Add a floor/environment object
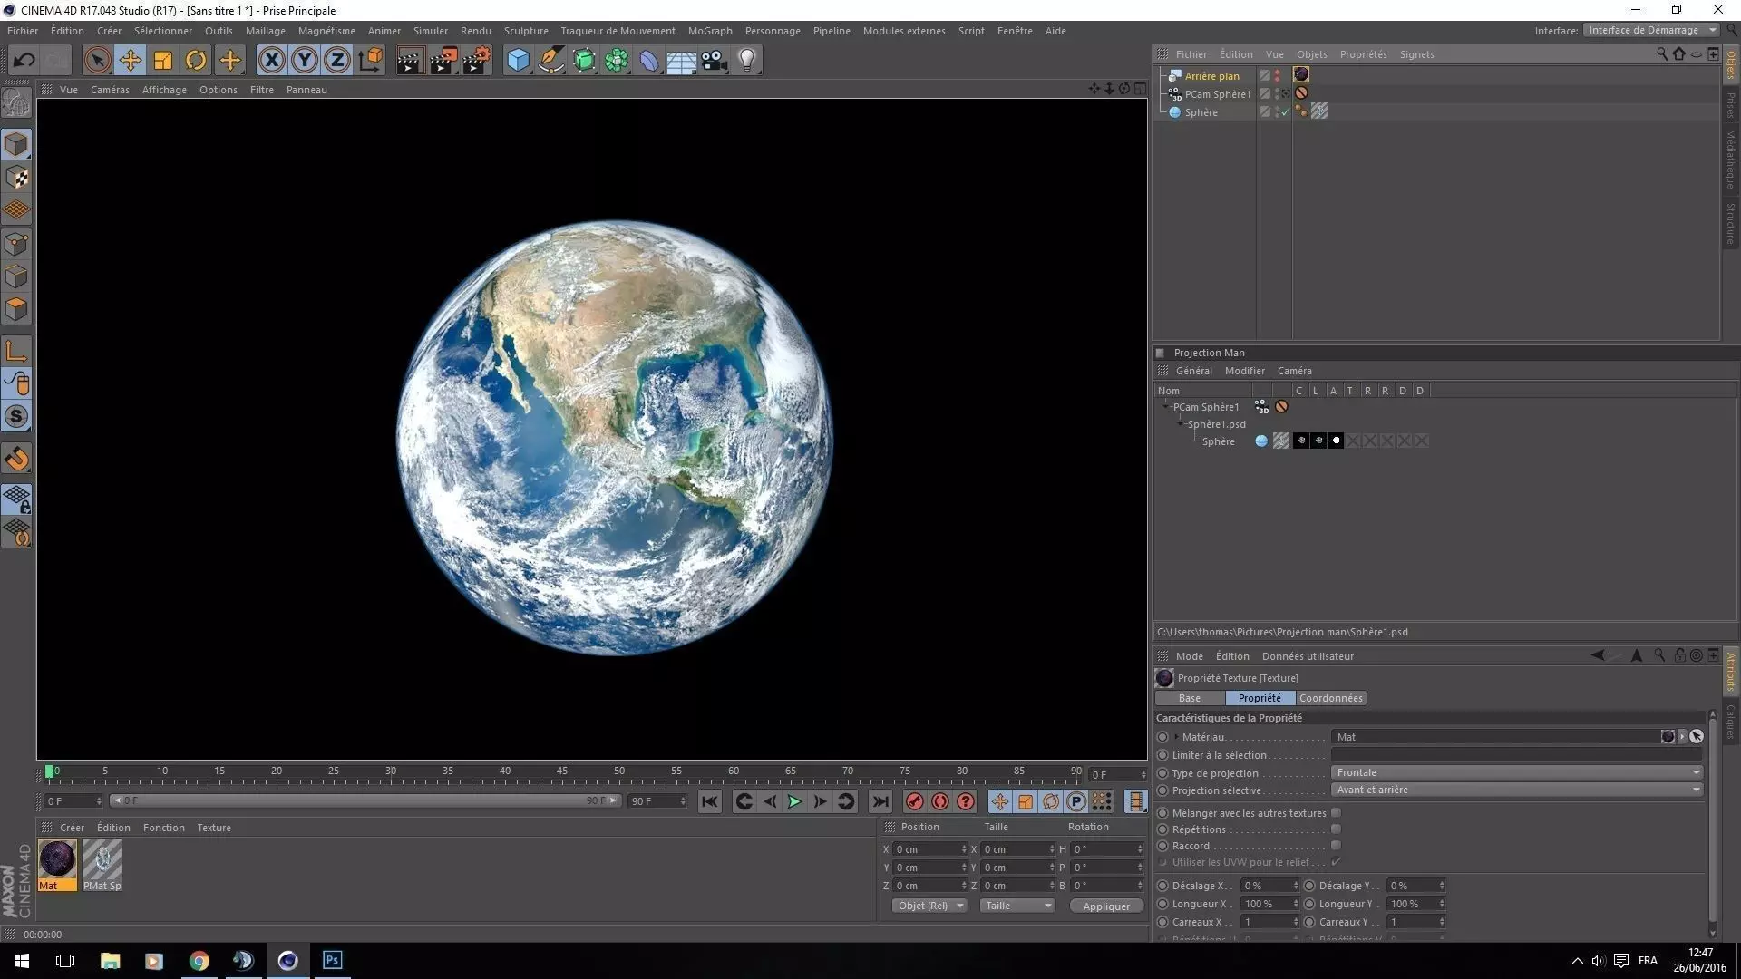The height and width of the screenshot is (979, 1741). 681,61
